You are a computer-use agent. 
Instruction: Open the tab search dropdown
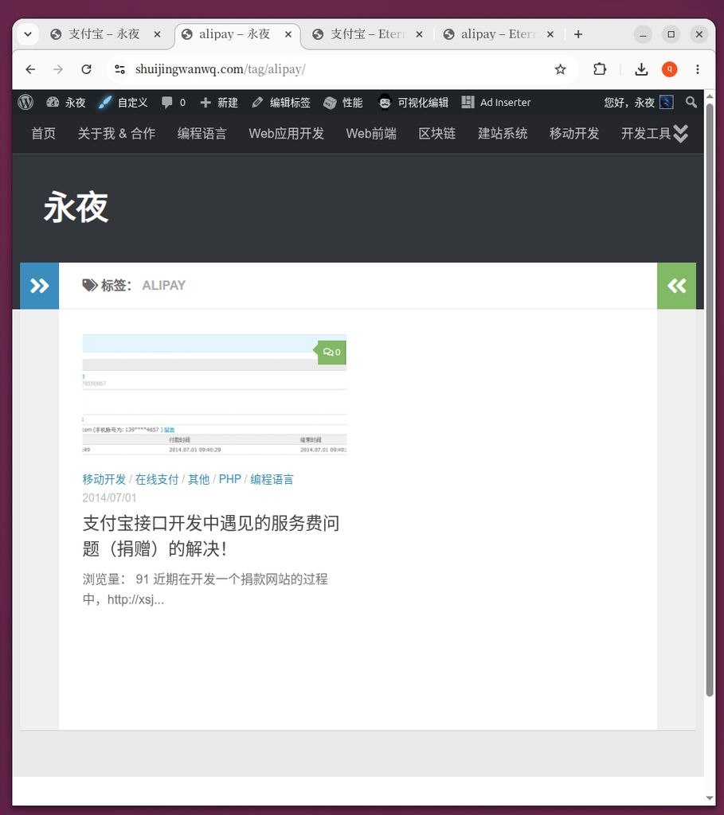pos(28,34)
